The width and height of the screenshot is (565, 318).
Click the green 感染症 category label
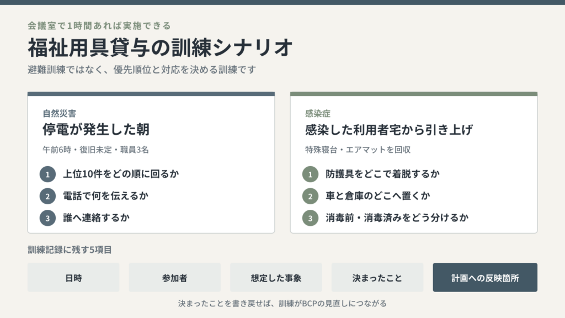[x=318, y=114]
